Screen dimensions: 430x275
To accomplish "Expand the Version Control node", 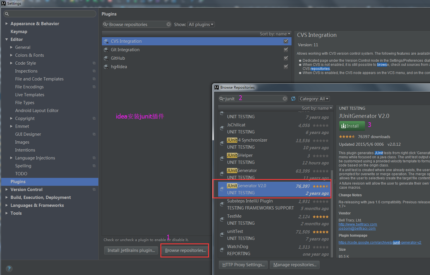I will (6, 189).
